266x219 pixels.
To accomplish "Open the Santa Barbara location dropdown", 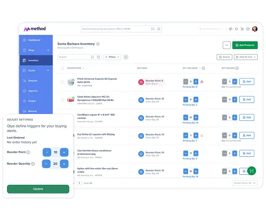I will (210, 29).
